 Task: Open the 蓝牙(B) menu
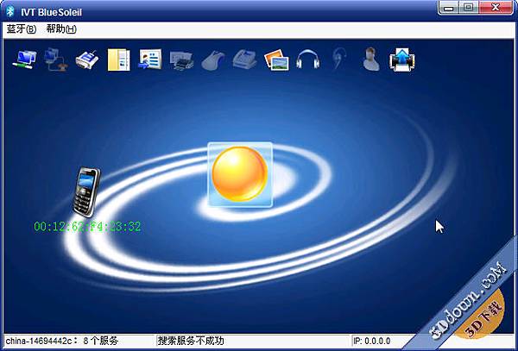point(21,29)
